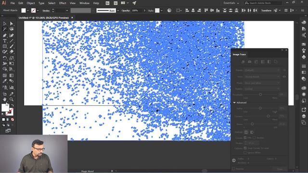
Task: Open the Type menu
Action: [x=41, y=3]
